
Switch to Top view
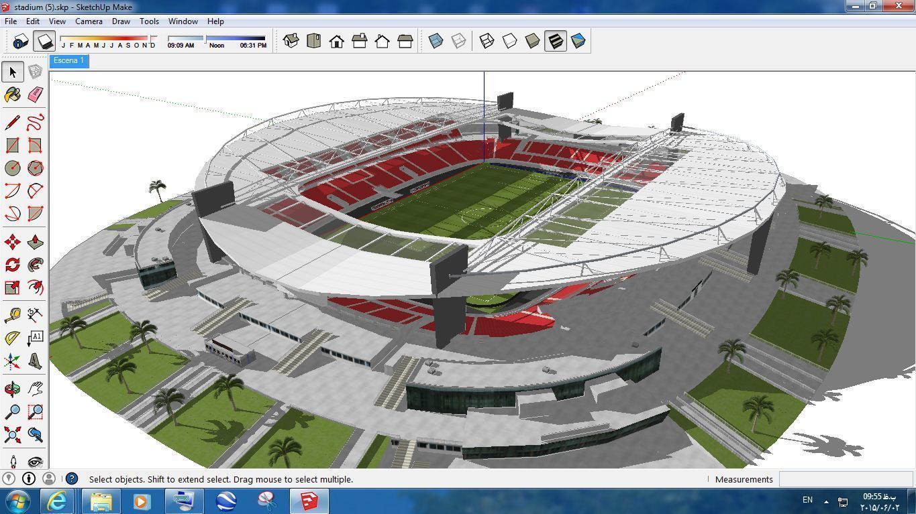coord(313,41)
